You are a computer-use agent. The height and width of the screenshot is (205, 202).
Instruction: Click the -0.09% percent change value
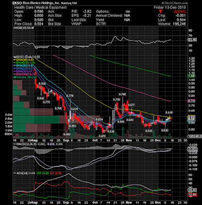[x=179, y=12]
